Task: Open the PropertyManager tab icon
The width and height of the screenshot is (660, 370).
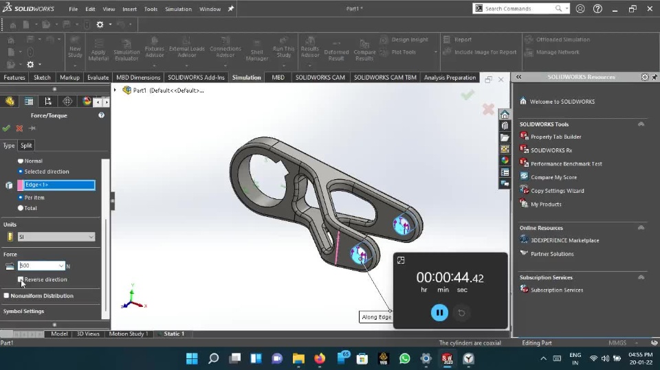Action: (x=29, y=102)
